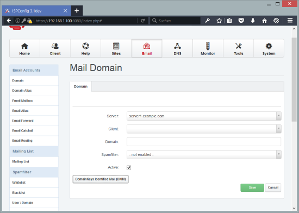Select the Domain tab in the form
299x213 pixels.
[x=80, y=86]
